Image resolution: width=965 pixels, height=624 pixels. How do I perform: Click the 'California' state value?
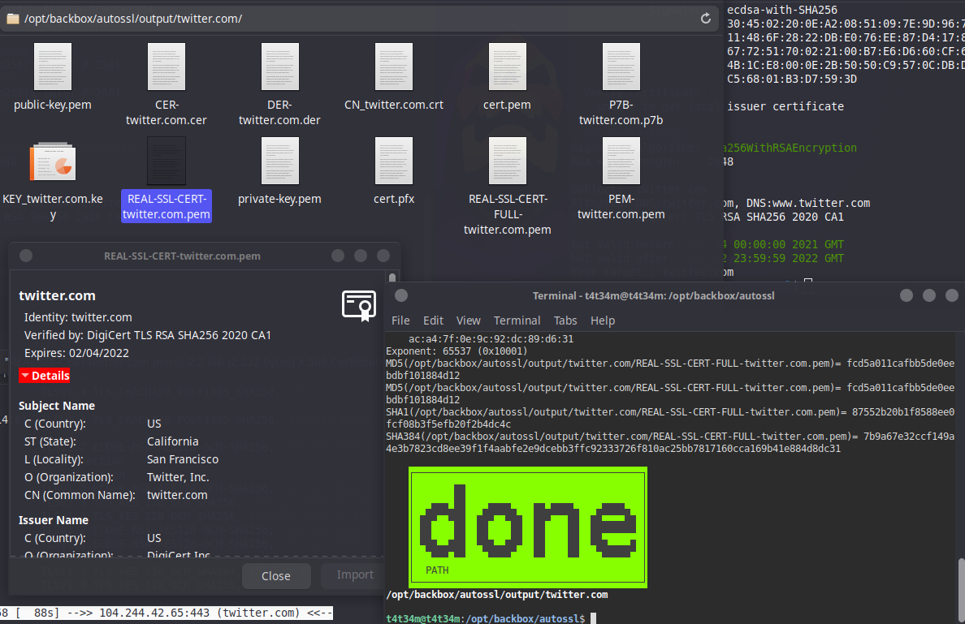pyautogui.click(x=173, y=441)
